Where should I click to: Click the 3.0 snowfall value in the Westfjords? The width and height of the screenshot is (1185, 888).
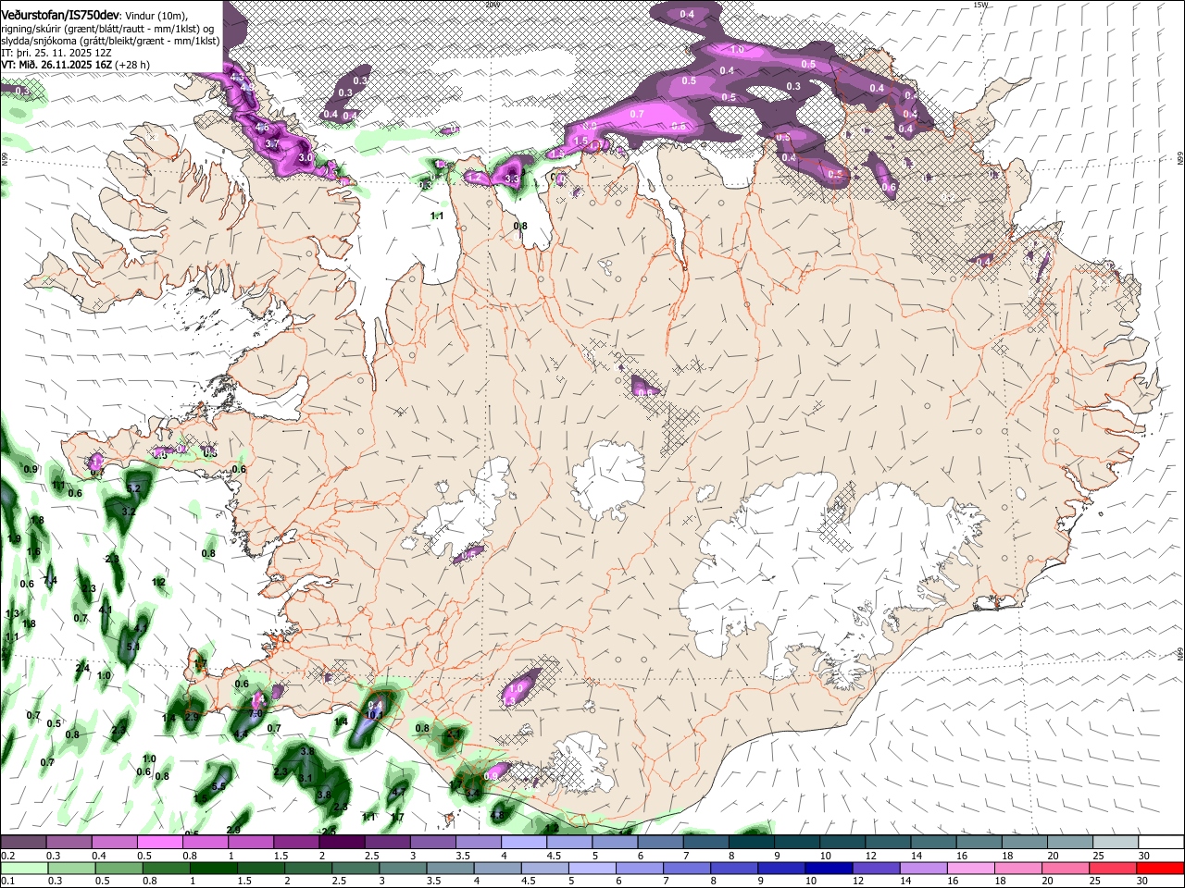306,158
